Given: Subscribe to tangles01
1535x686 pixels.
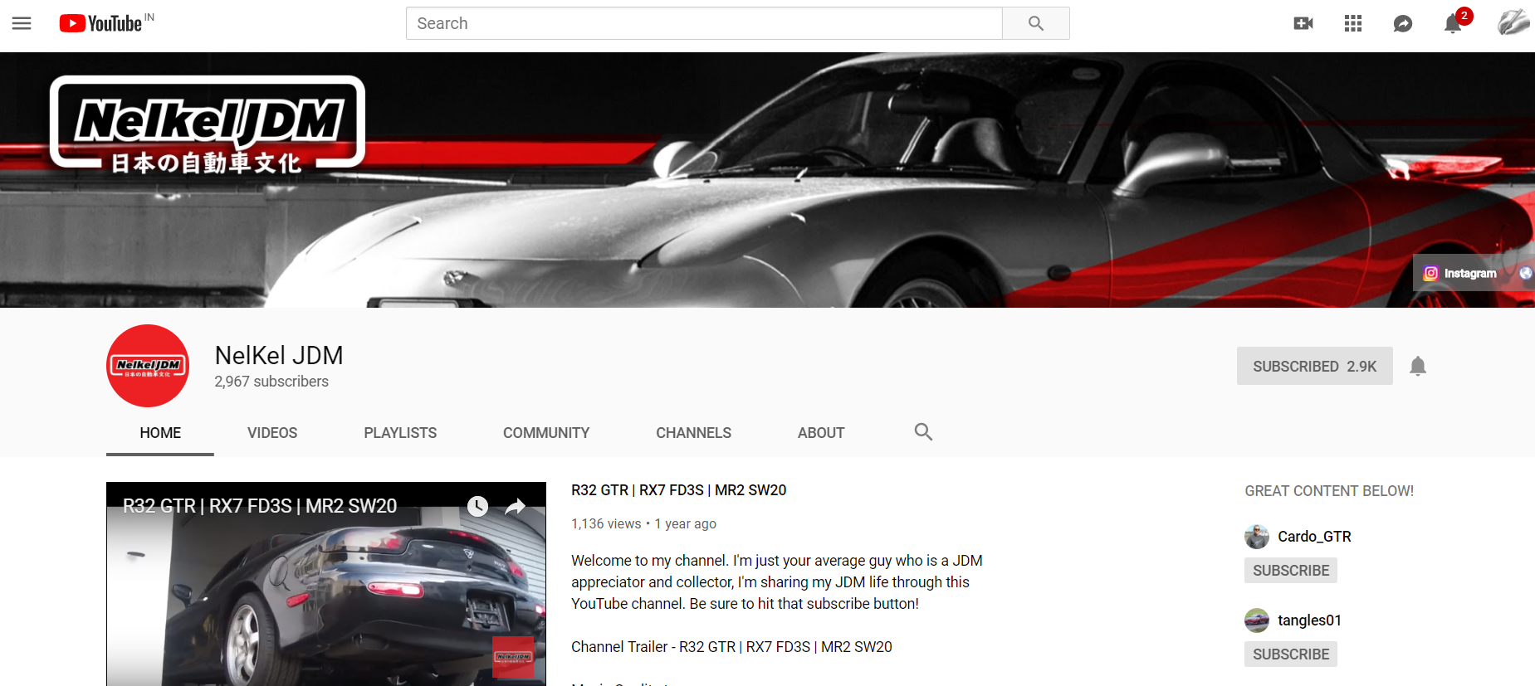Looking at the screenshot, I should 1291,654.
